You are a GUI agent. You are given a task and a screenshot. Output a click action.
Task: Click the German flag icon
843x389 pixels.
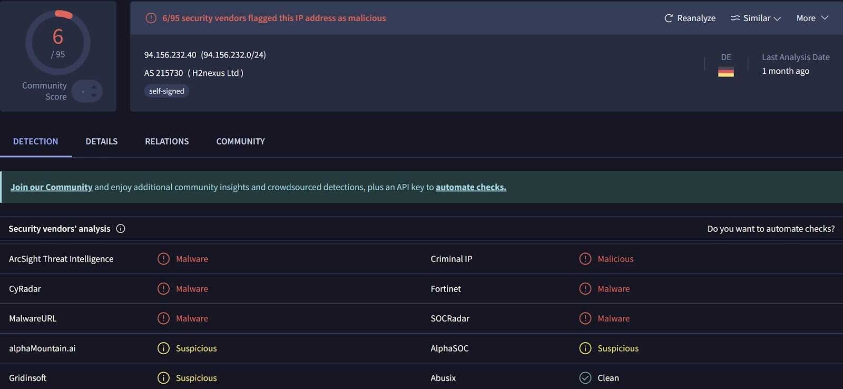pos(727,72)
